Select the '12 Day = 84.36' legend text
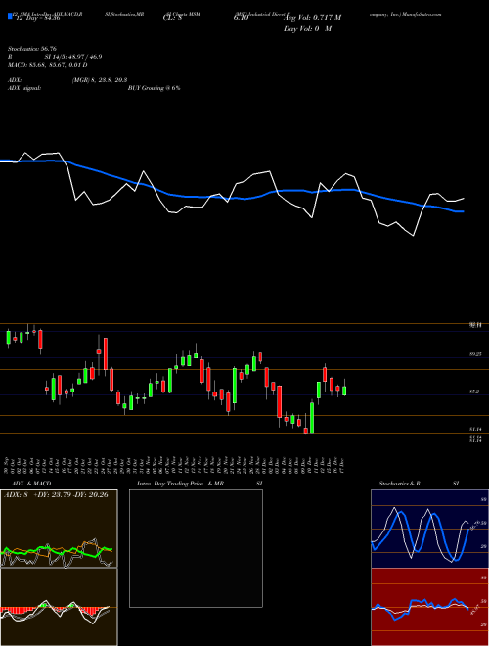489x646 pixels. coord(36,18)
